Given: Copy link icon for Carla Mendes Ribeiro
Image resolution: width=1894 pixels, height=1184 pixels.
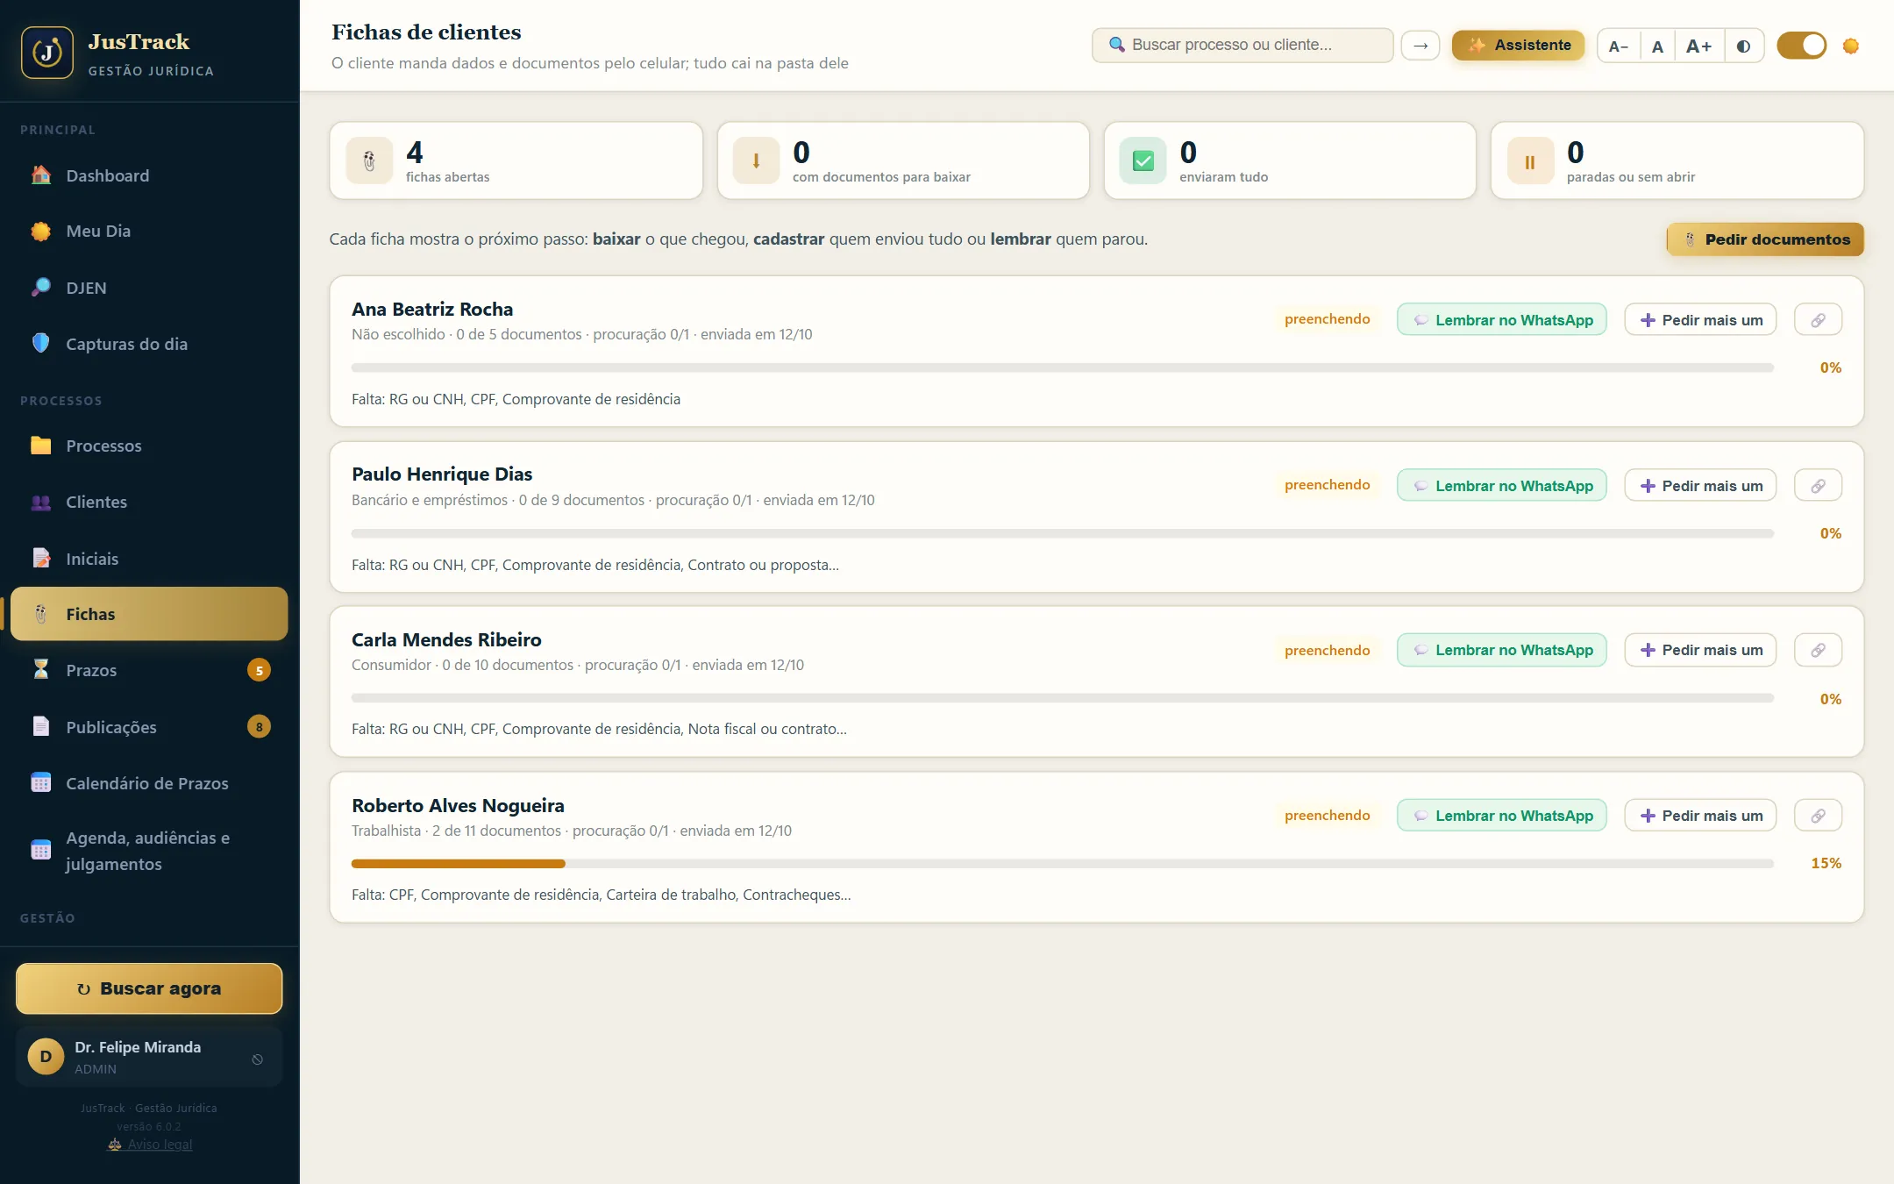Looking at the screenshot, I should [1818, 650].
